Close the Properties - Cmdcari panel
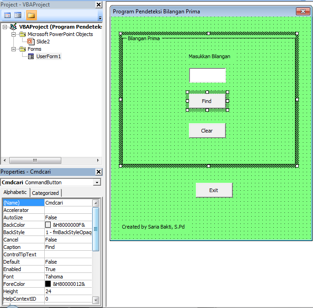The height and width of the screenshot is (308, 313). pos(99,172)
